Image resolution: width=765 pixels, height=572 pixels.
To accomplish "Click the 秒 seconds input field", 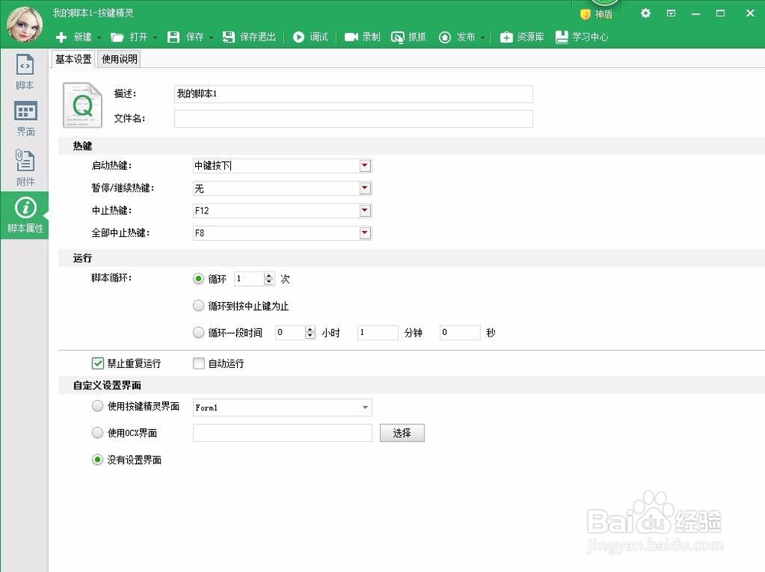I will [x=460, y=333].
